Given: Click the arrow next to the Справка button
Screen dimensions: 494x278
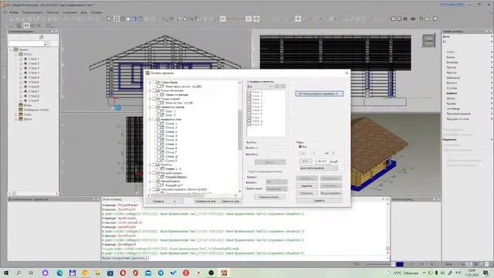Looking at the screenshot, I should 174,201.
